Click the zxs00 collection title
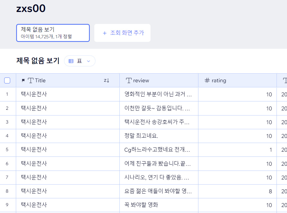 [31, 9]
